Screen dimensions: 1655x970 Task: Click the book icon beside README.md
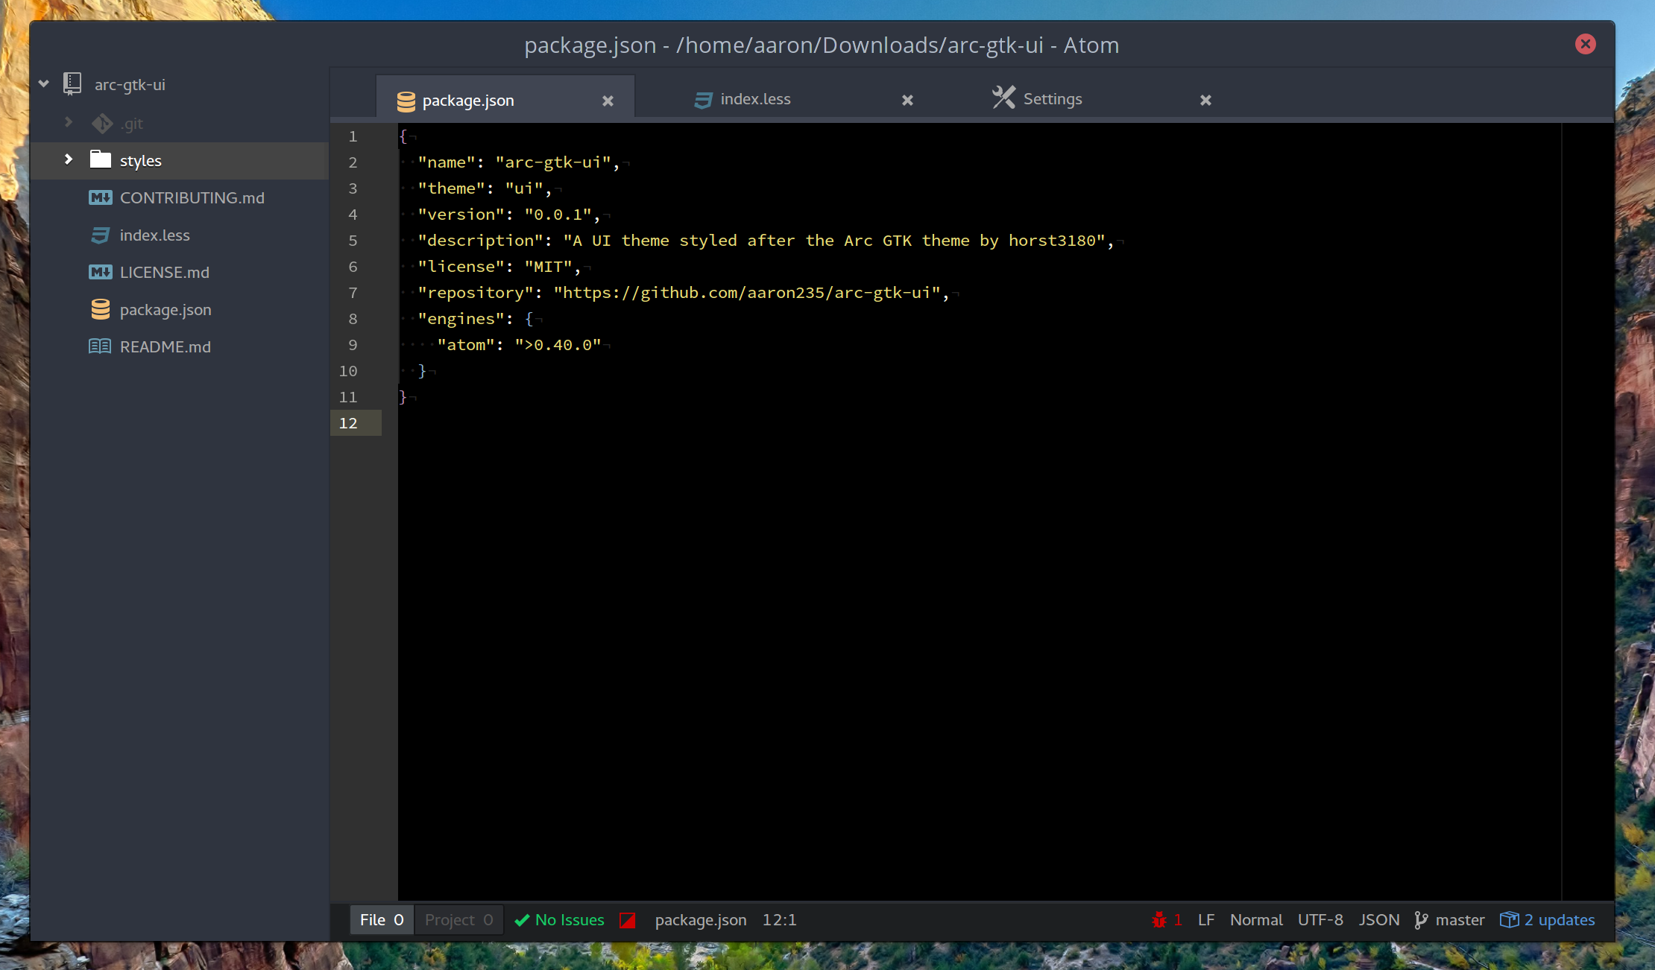click(100, 346)
